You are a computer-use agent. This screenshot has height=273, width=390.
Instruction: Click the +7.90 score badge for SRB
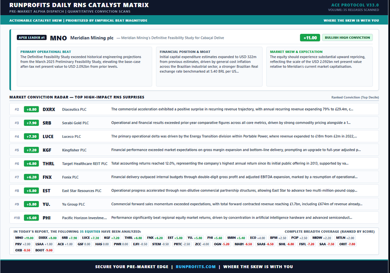[32, 123]
